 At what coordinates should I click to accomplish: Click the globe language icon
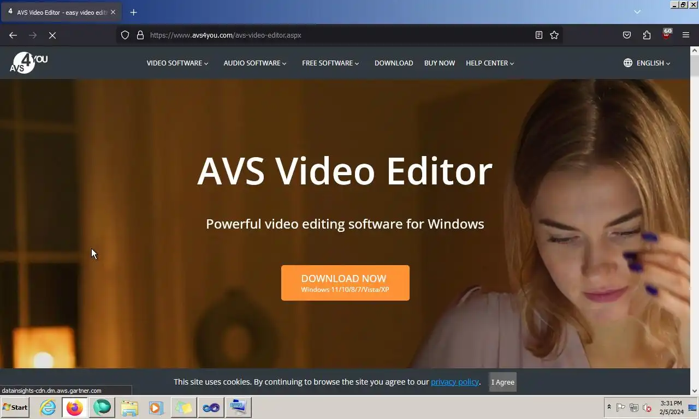pos(628,63)
